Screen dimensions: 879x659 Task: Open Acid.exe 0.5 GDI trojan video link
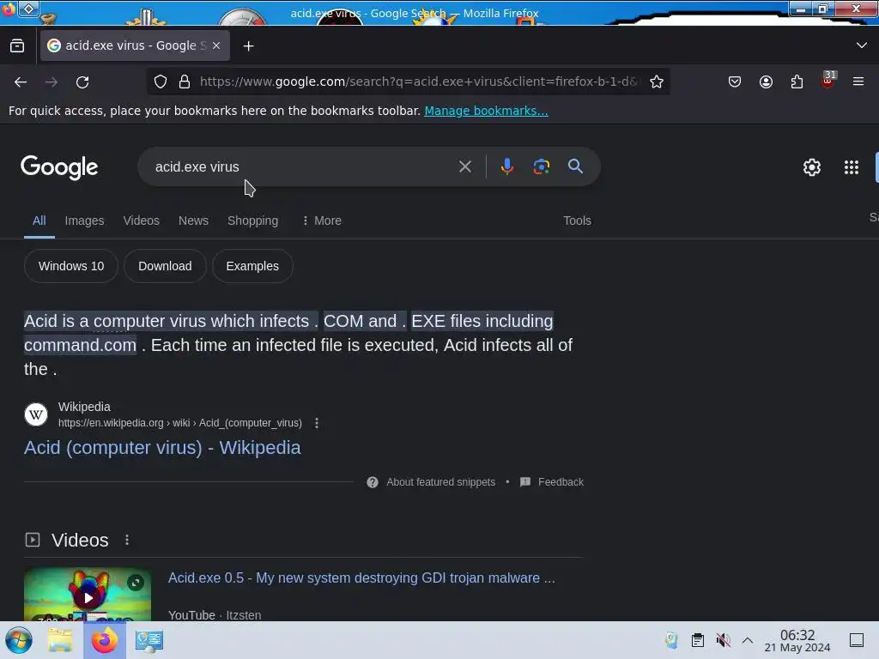[361, 577]
